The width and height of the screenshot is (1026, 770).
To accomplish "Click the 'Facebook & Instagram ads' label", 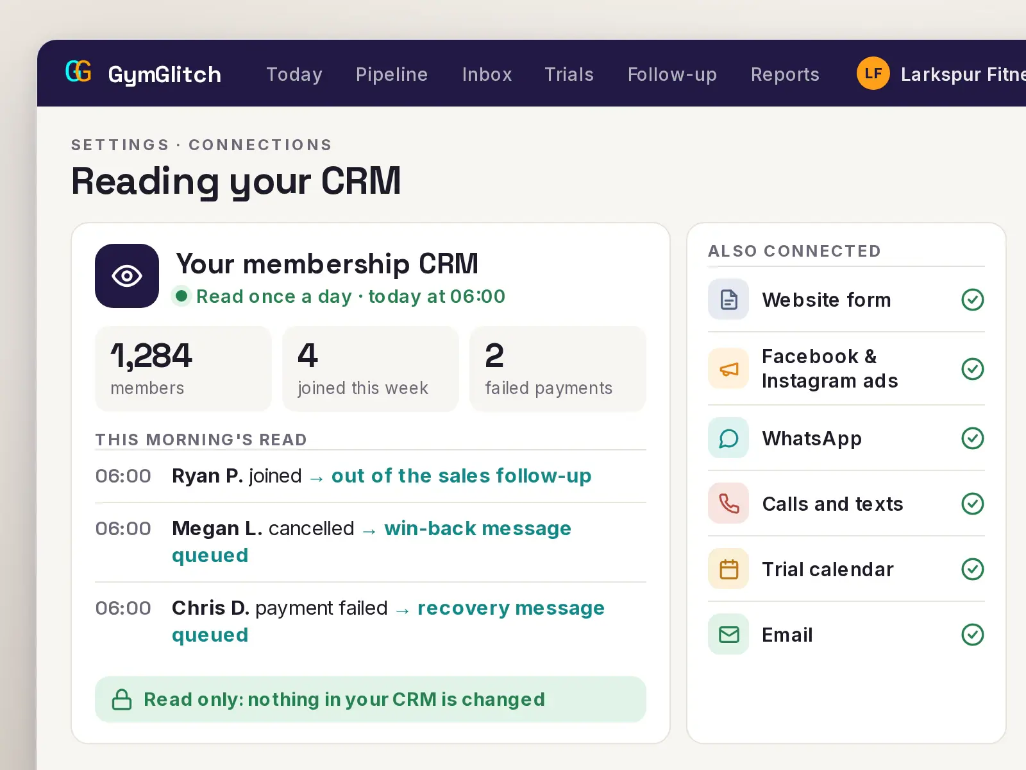I will (830, 368).
